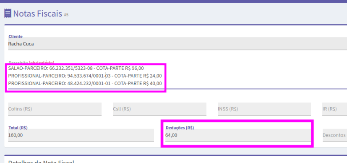Click the Notas Fiscais receipt icon
Viewport: 347px width, 163px height.
pyautogui.click(x=8, y=13)
